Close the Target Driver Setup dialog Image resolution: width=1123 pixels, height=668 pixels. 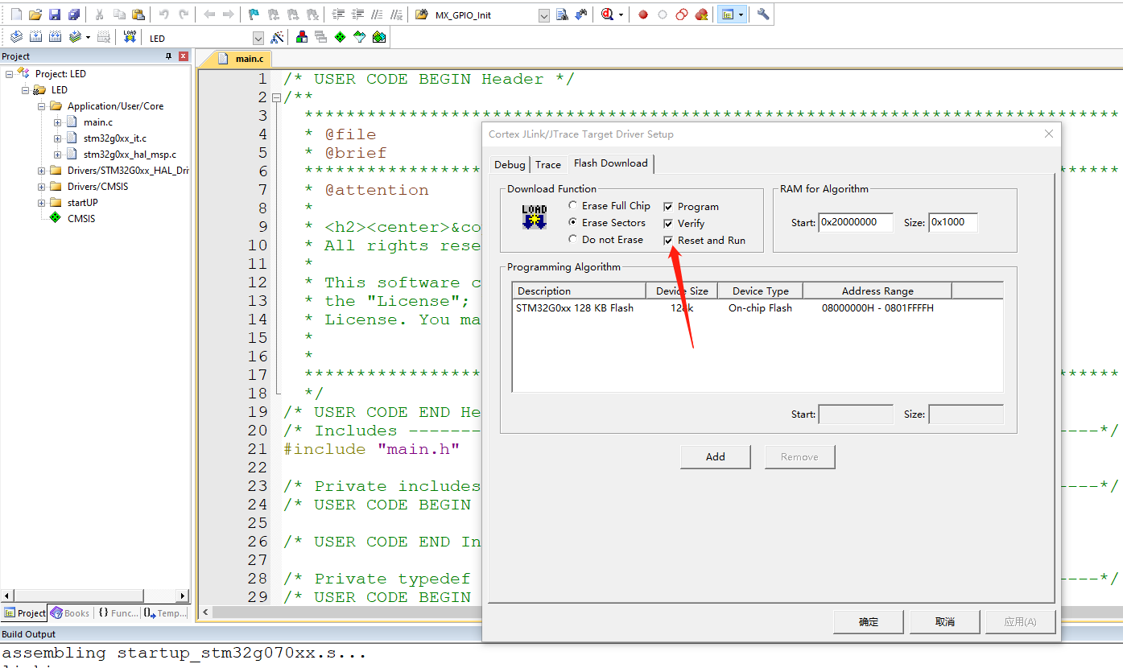(x=1049, y=134)
